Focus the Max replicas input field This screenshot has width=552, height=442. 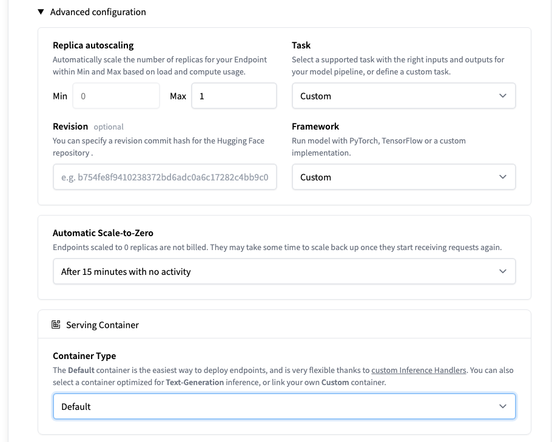tap(234, 96)
